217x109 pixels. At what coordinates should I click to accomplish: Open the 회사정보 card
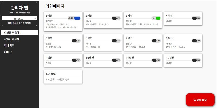click(x=63, y=77)
